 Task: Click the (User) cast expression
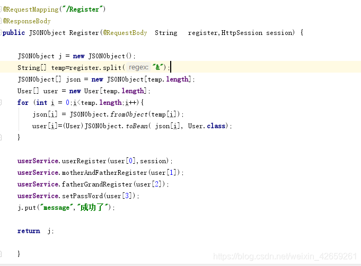73,126
